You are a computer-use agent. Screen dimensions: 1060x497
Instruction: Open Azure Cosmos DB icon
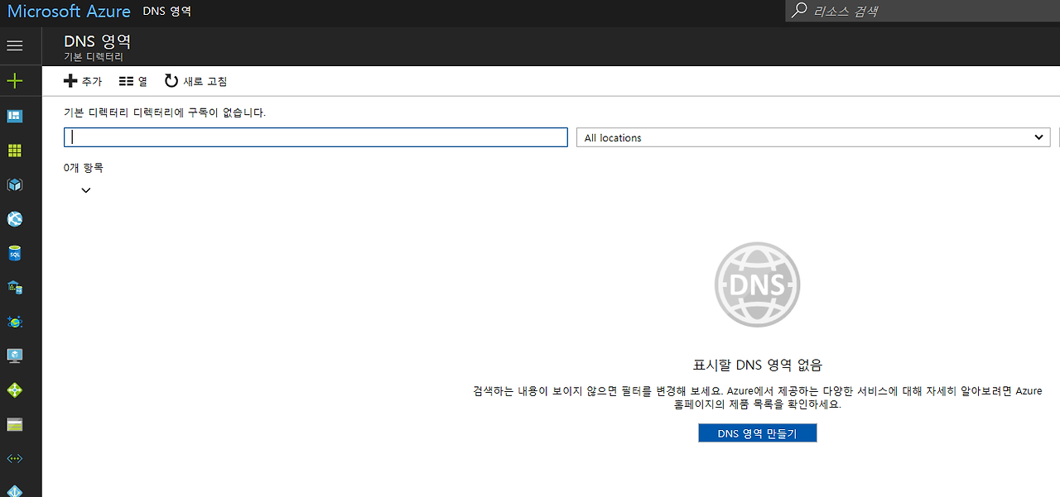tap(14, 321)
